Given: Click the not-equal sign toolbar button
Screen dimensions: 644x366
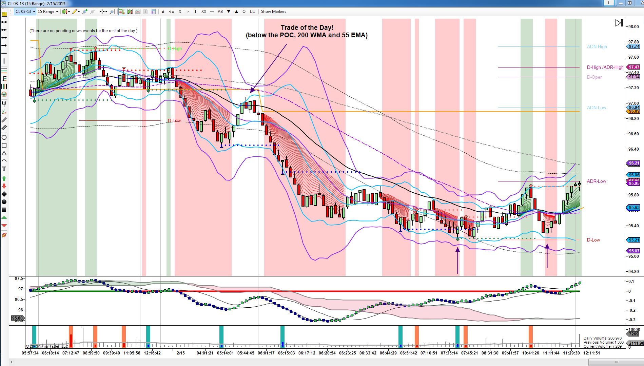Looking at the screenshot, I should (163, 12).
